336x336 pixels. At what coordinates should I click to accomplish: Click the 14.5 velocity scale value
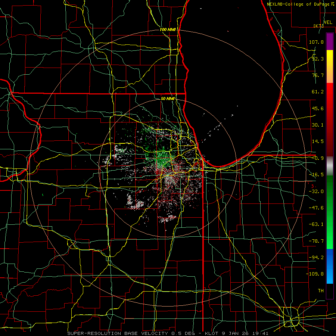point(318,141)
